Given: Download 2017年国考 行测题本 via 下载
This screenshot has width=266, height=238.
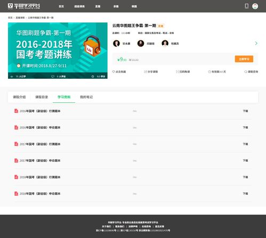Looking at the screenshot, I should [x=245, y=144].
